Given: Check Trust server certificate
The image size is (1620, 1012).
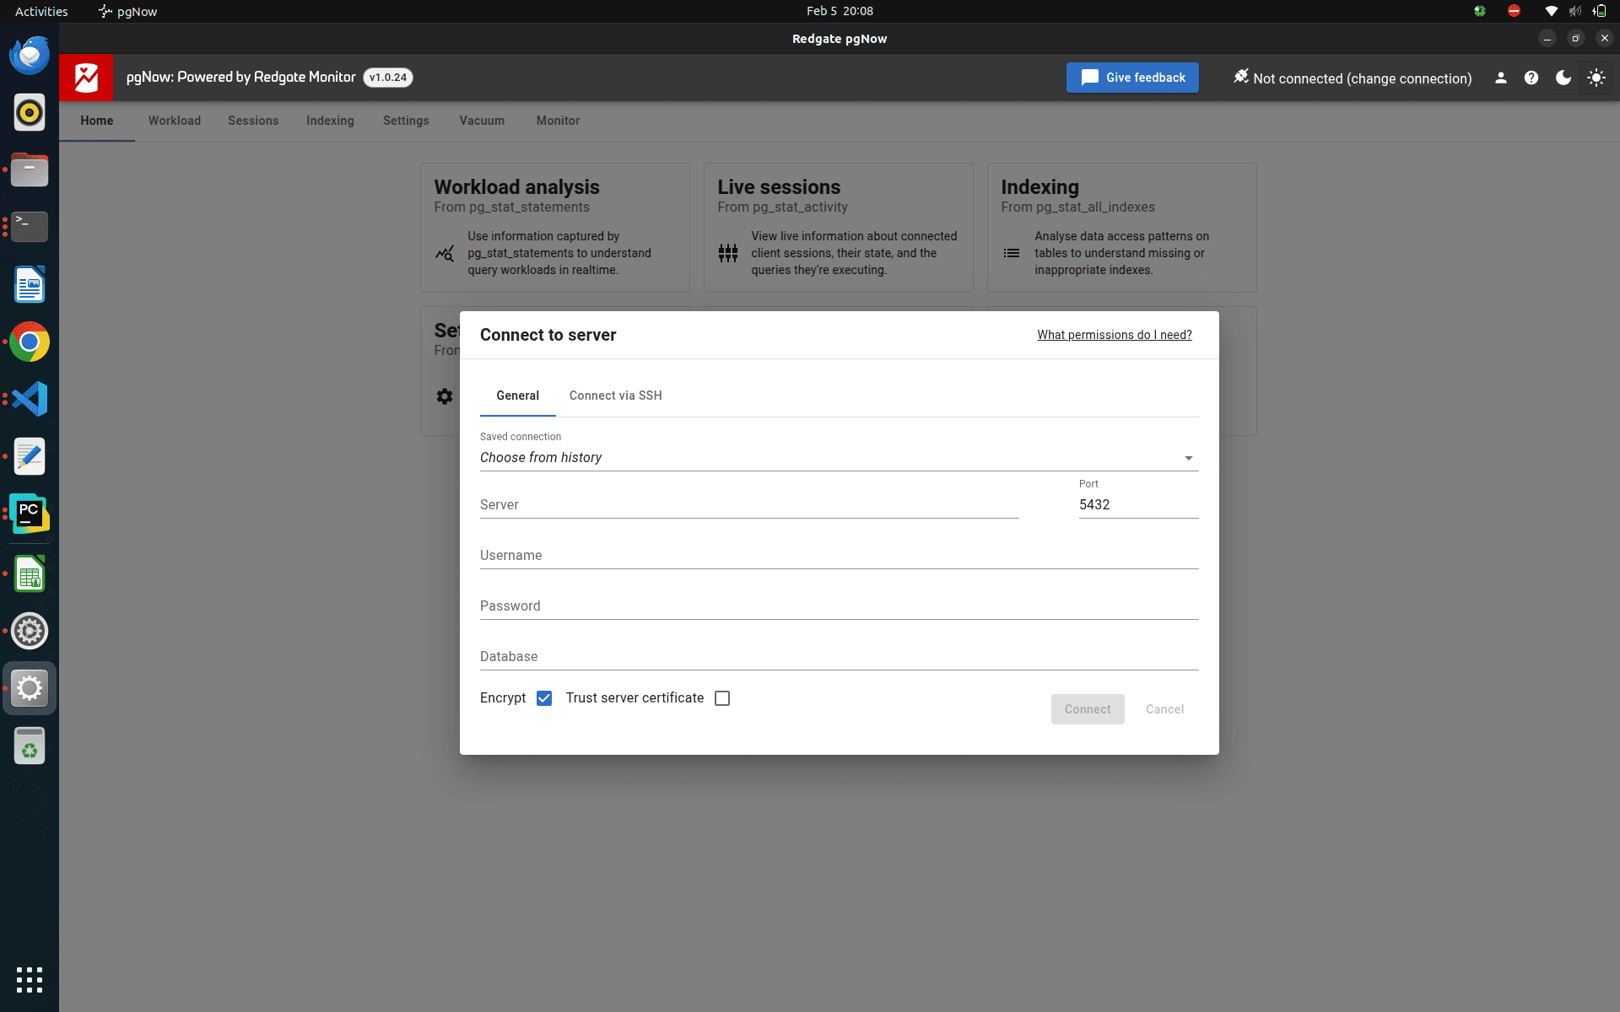Looking at the screenshot, I should [721, 697].
